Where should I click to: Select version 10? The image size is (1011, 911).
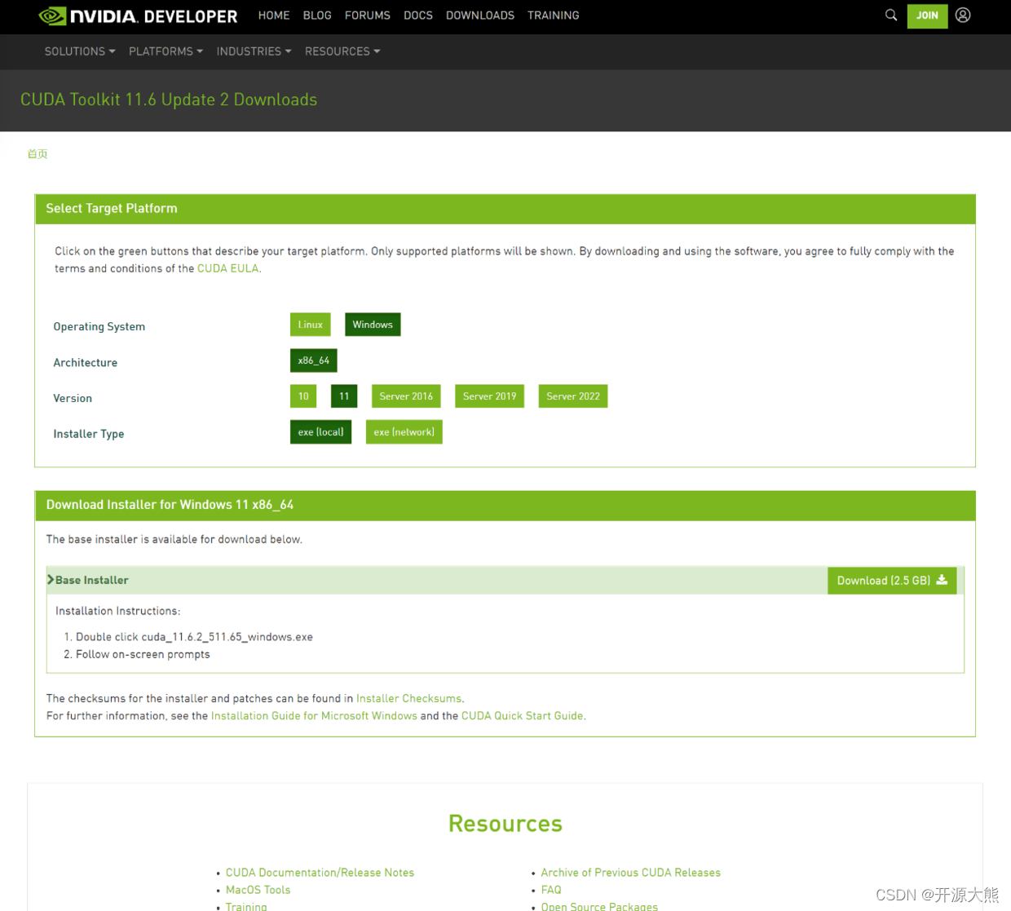pyautogui.click(x=303, y=396)
